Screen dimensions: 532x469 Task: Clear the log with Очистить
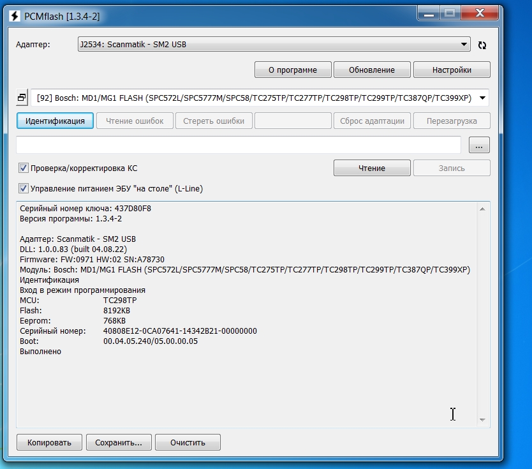(x=188, y=442)
